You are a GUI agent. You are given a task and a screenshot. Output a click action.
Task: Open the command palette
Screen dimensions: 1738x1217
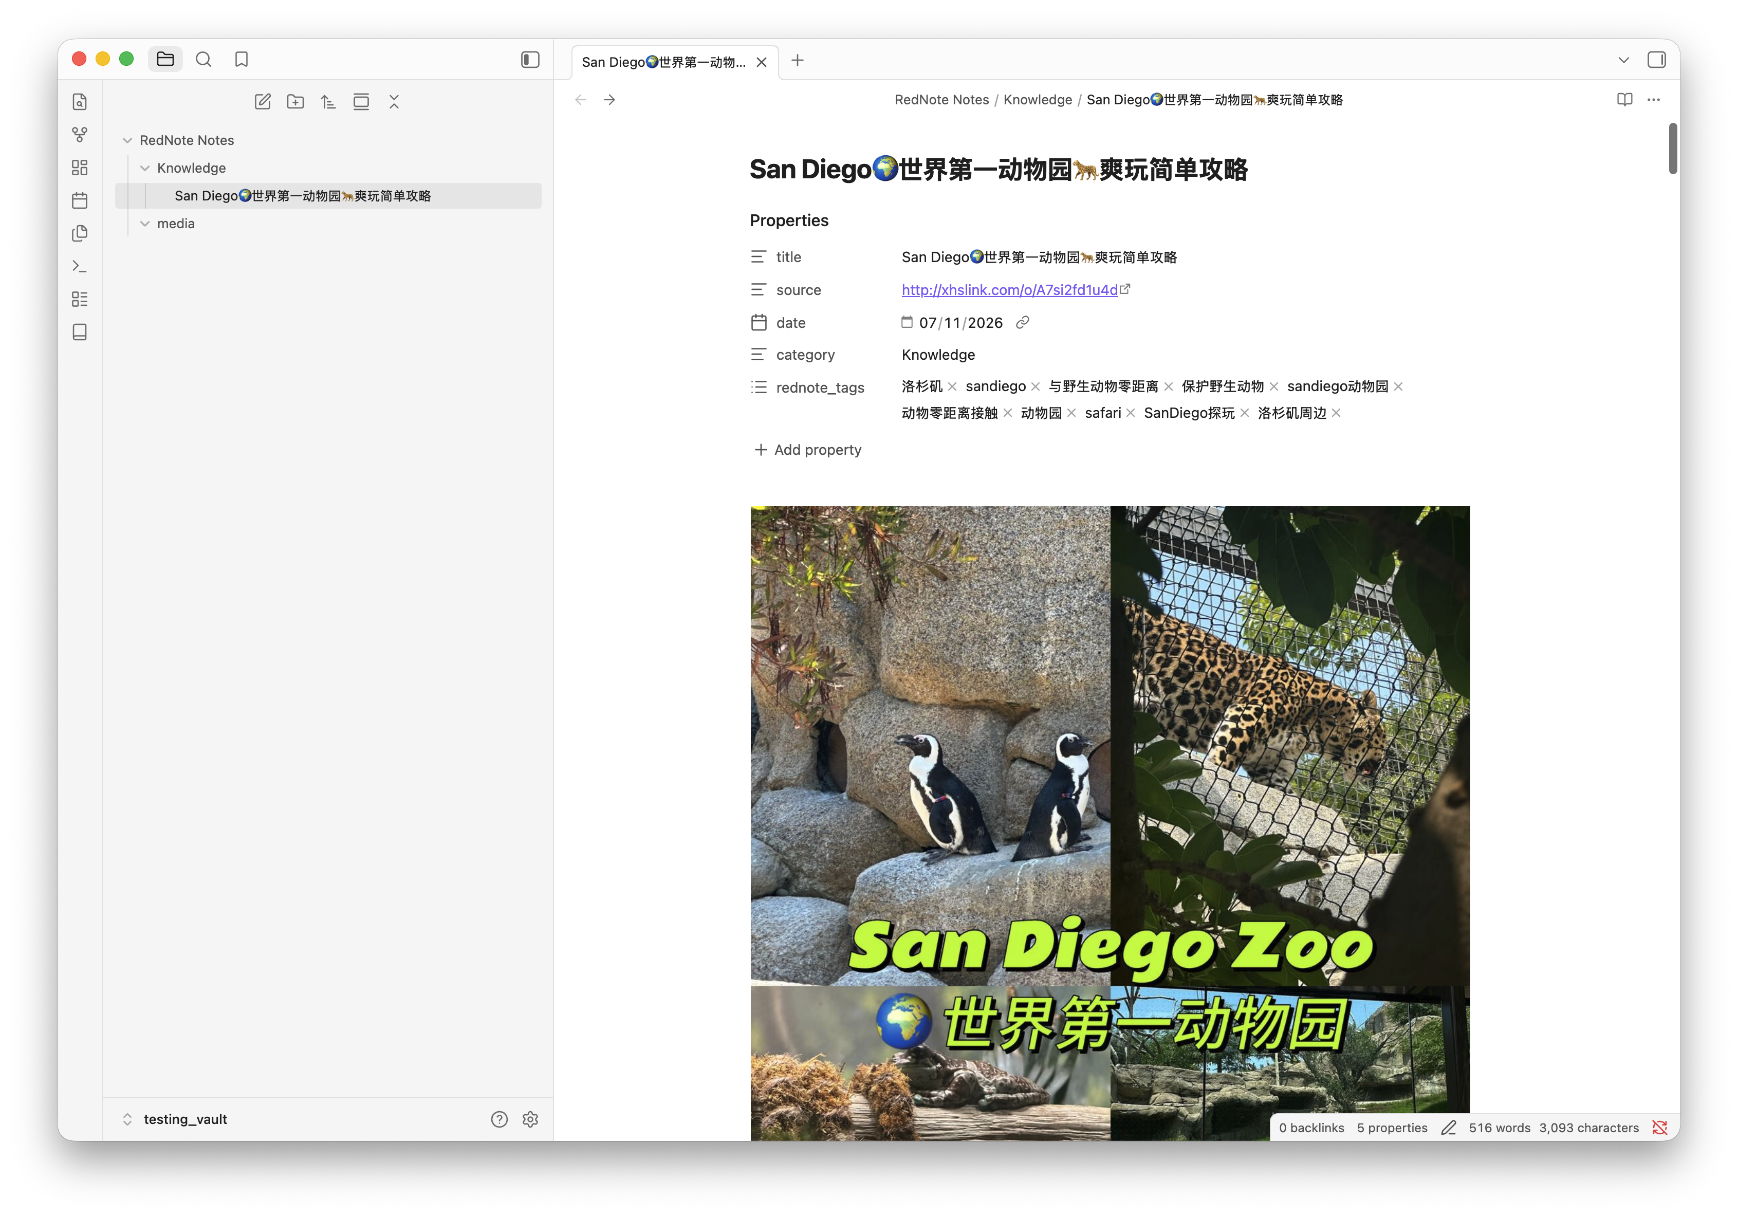pyautogui.click(x=80, y=266)
